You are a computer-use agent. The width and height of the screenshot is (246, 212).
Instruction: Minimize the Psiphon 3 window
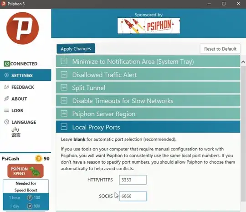[x=209, y=4]
